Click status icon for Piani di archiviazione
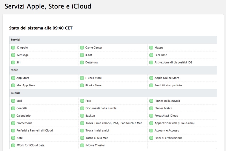The image size is (226, 151). [x=151, y=138]
